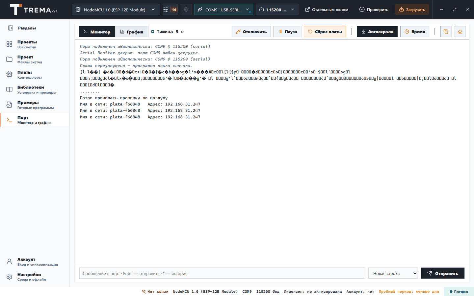Image resolution: width=474 pixels, height=296 pixels.
Task: Click Сброс платы to reset board
Action: (x=325, y=32)
